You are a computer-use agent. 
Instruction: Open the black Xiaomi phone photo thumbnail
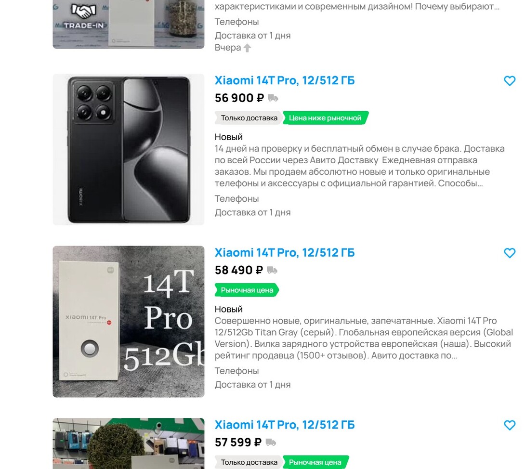[128, 149]
